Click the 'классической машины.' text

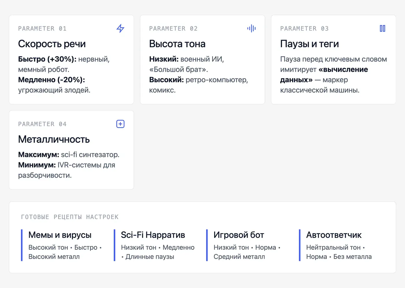(x=320, y=90)
